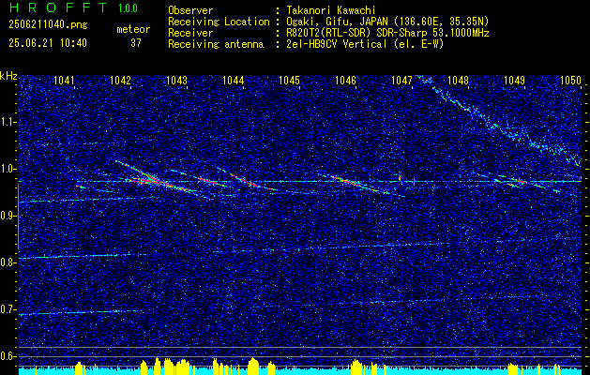Image resolution: width=590 pixels, height=375 pixels.
Task: Click the 'meteor' label
Action: [133, 29]
